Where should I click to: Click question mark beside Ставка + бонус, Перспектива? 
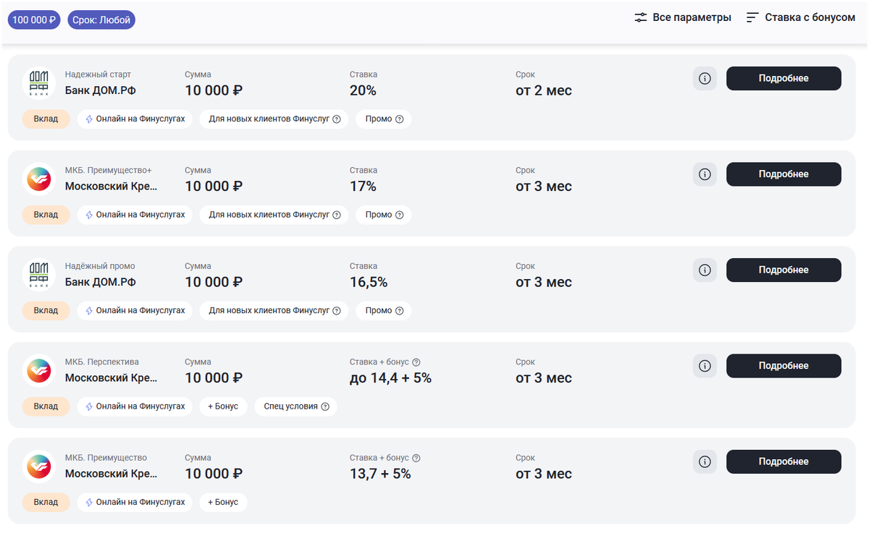point(416,362)
